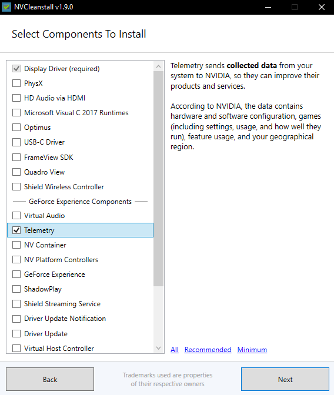Go to the Next step
334x395 pixels.
(x=285, y=379)
